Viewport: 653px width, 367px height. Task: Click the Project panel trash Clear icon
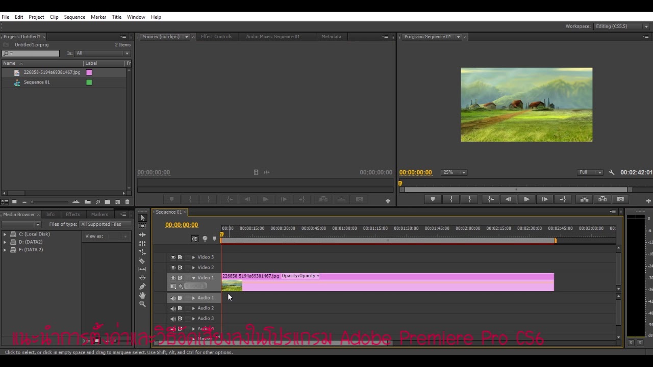coord(127,202)
